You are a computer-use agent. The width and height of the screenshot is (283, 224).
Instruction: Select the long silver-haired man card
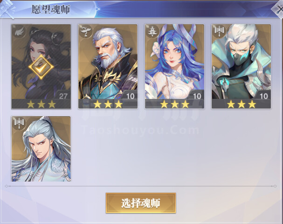(41, 149)
